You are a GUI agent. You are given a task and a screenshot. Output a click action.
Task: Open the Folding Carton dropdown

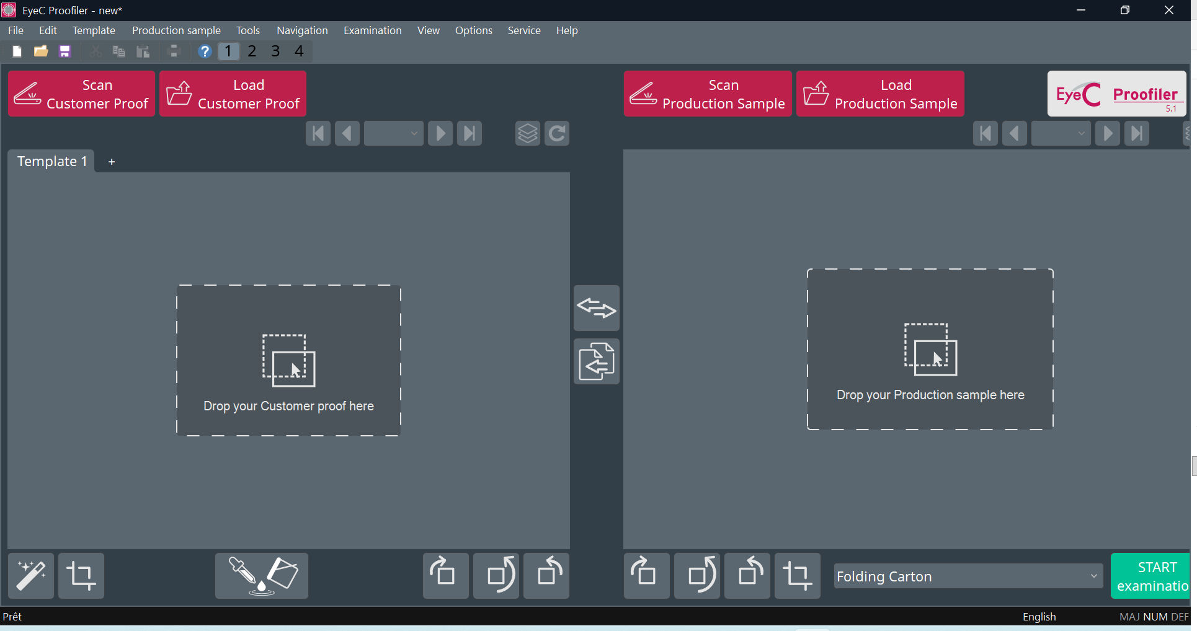tap(969, 576)
